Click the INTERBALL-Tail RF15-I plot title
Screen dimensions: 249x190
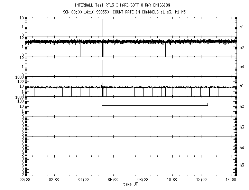point(122,5)
